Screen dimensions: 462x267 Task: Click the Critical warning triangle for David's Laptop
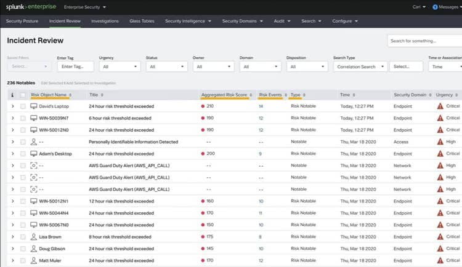pyautogui.click(x=440, y=106)
